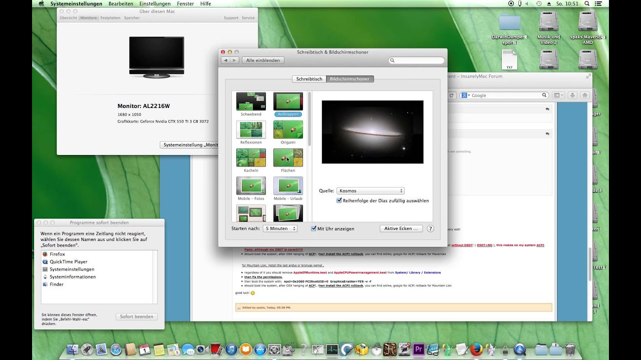Screen dimensions: 641x360
Task: Click the Service link in Über diesen Mac
Action: pos(248,18)
